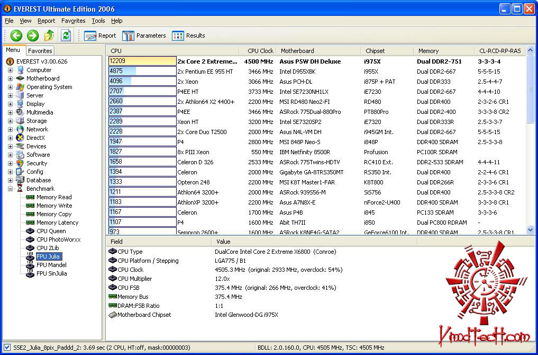The height and width of the screenshot is (355, 538).
Task: Select the 12209 score bar row
Action: click(x=142, y=61)
